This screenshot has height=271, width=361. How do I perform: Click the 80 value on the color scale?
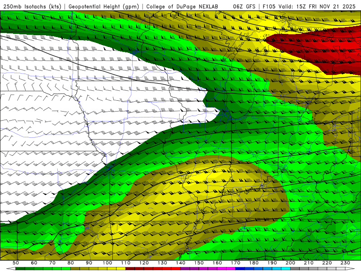tap(71, 263)
